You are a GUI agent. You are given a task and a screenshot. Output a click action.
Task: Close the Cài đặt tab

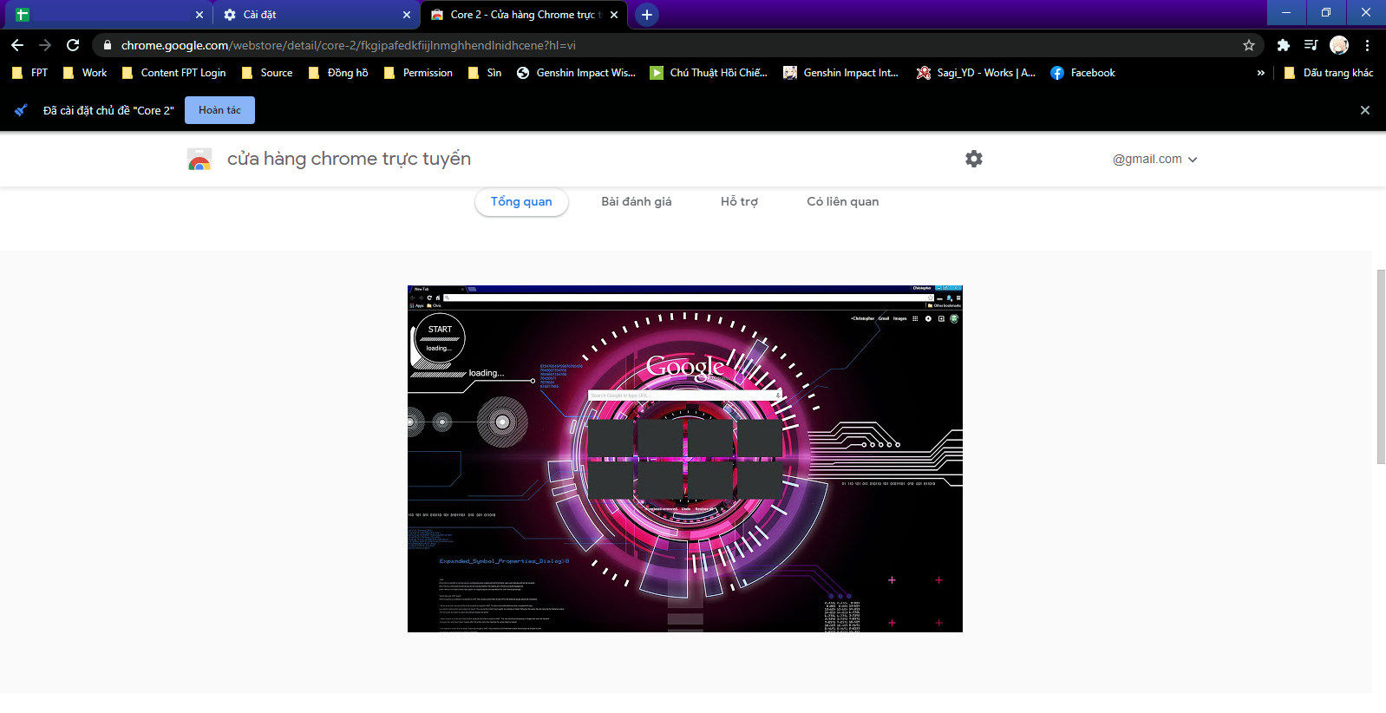tap(407, 15)
